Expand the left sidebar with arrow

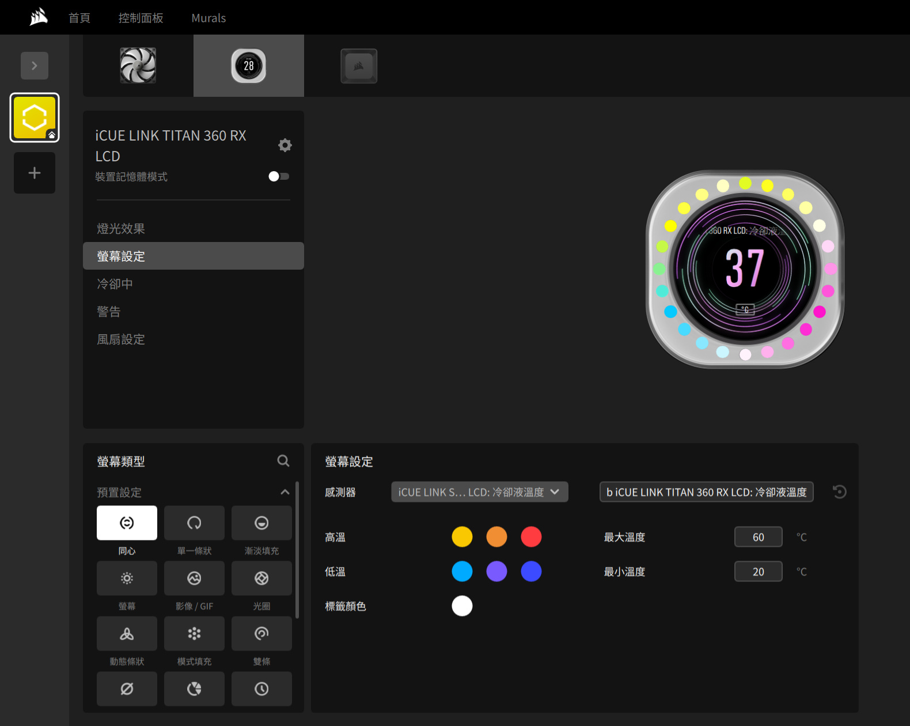coord(35,66)
